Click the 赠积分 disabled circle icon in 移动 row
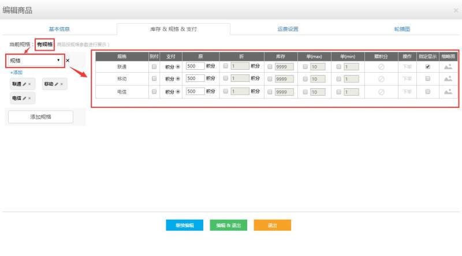The height and width of the screenshot is (256, 462). (381, 79)
